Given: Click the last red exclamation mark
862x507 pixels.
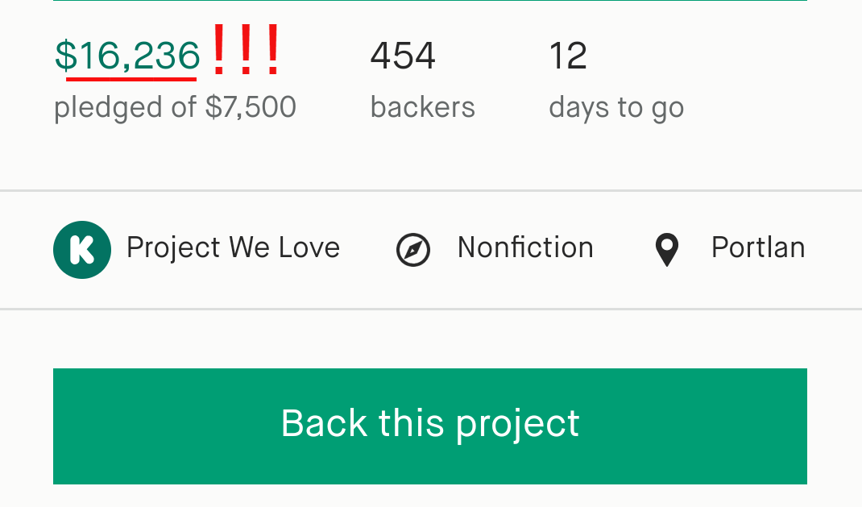Looking at the screenshot, I should click(272, 50).
